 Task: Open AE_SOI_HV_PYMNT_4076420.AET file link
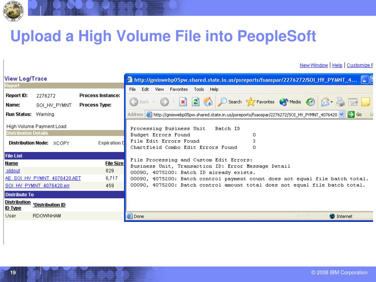(x=43, y=178)
